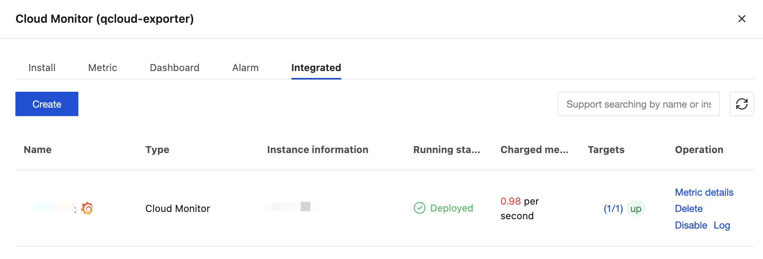Click the (1/1) targets link

(x=613, y=209)
